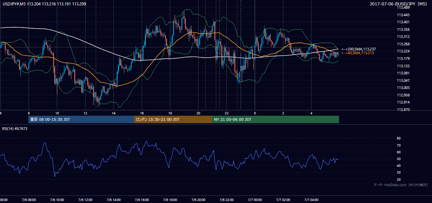This screenshot has width=432, height=203.
Task: Click the 113.179 price axis label
Action: [403, 59]
